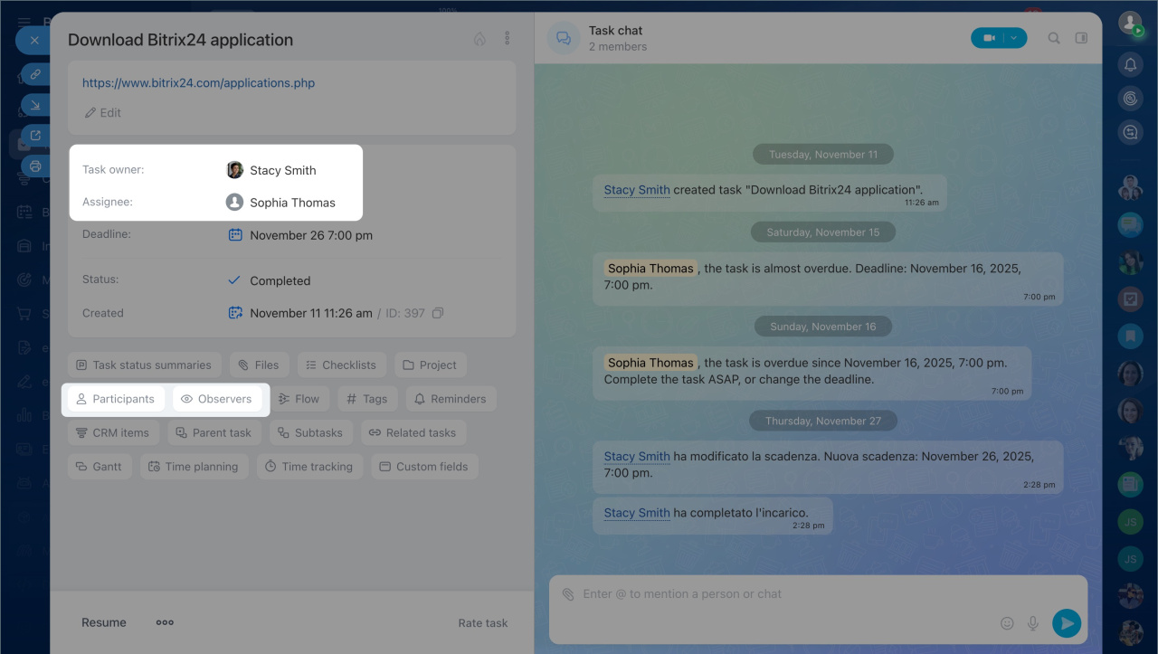Viewport: 1158px width, 654px height.
Task: Click Sophia Thomas mention in the almost overdue message
Action: (650, 269)
